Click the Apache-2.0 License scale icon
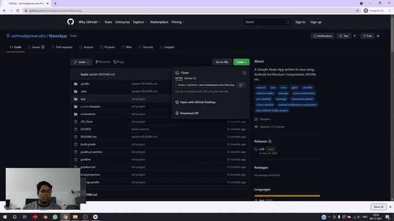Screen dimensions: 394x221 (x=256, y=127)
